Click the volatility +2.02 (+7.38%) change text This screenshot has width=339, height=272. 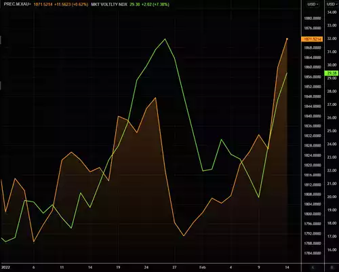tap(155, 4)
